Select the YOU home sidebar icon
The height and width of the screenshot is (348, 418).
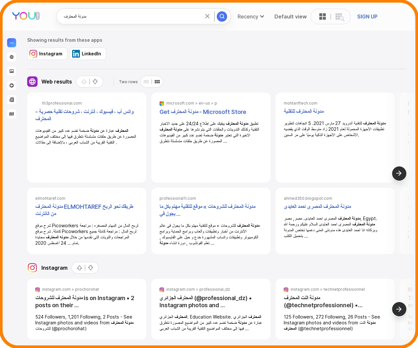(12, 43)
